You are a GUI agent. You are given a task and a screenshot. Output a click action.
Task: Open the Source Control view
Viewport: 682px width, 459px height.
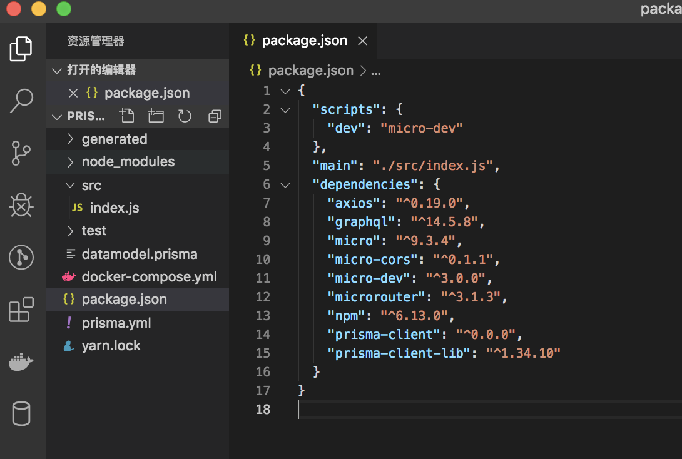(x=21, y=153)
